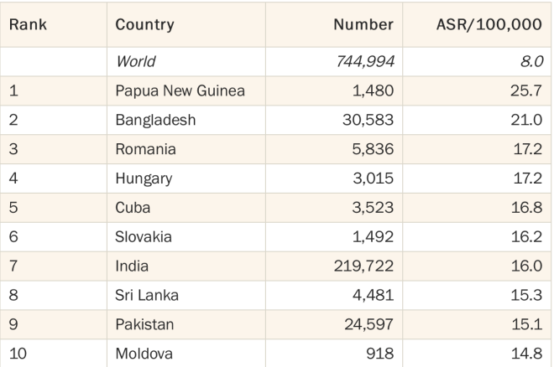Click the Romania country cell
The image size is (554, 367).
145,149
